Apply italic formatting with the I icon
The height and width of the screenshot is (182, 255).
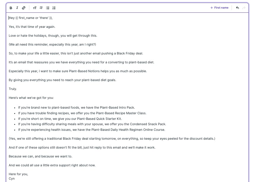click(17, 8)
